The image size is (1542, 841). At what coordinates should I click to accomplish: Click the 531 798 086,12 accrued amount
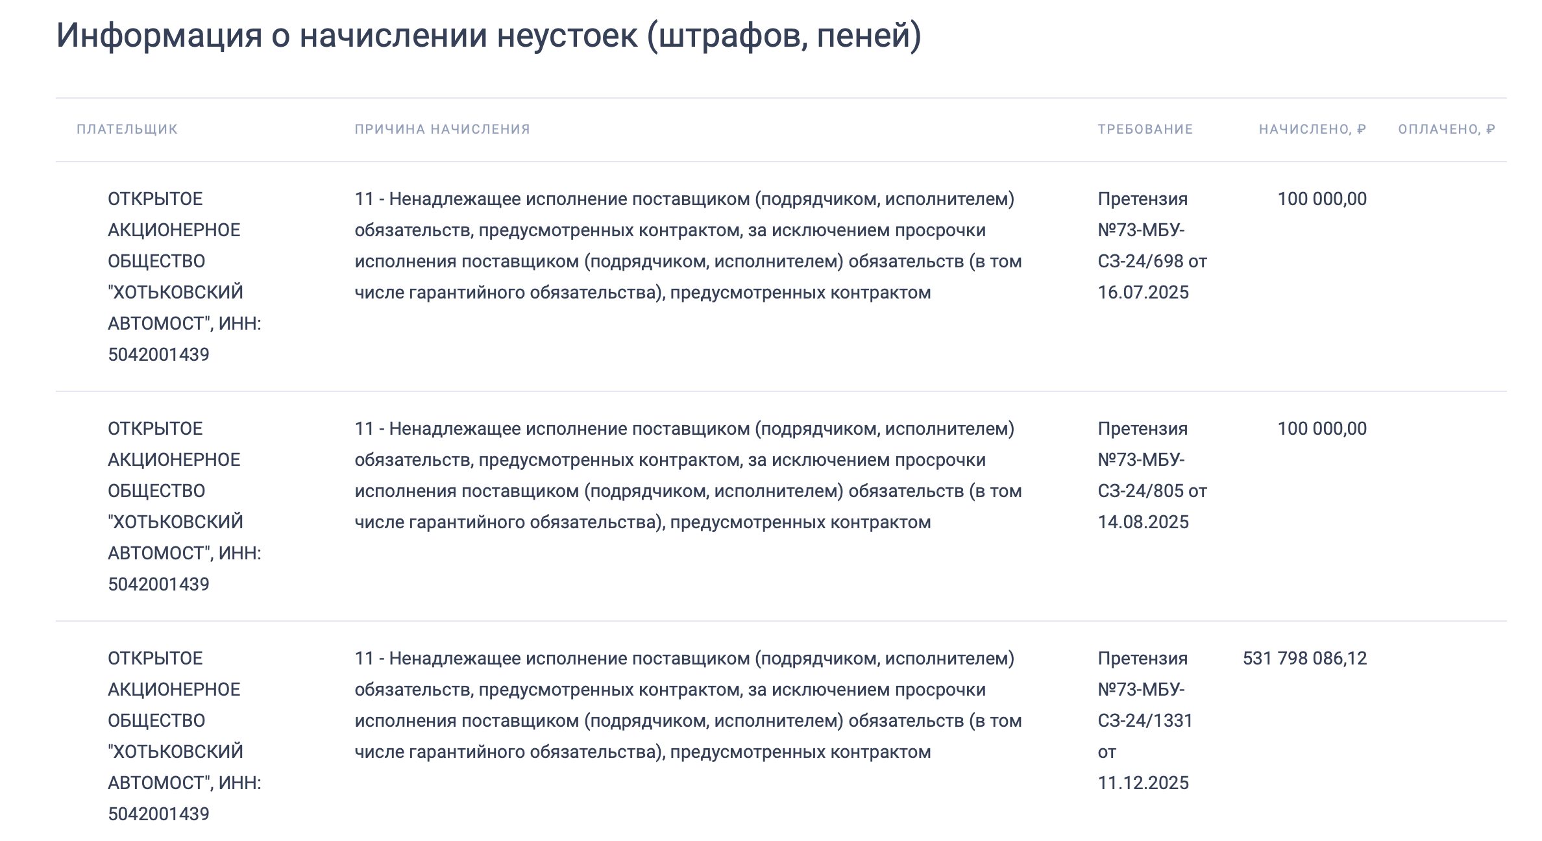point(1304,658)
